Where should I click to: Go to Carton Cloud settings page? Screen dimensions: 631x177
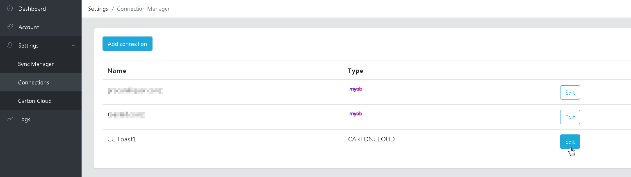(x=35, y=101)
